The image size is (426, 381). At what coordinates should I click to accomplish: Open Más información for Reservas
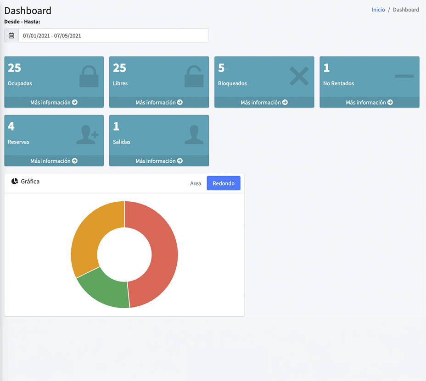[x=54, y=161]
